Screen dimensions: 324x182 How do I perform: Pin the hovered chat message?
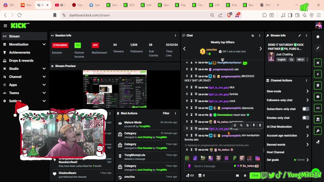(x=254, y=125)
